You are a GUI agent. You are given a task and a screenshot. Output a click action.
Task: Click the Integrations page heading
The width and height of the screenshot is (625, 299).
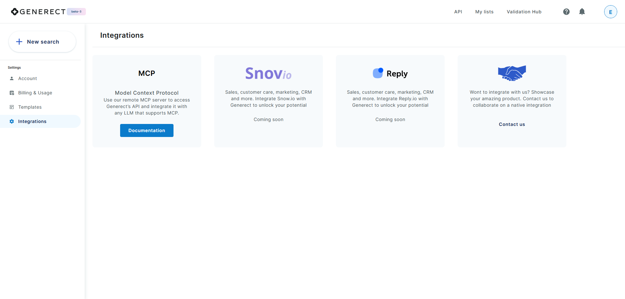[122, 35]
